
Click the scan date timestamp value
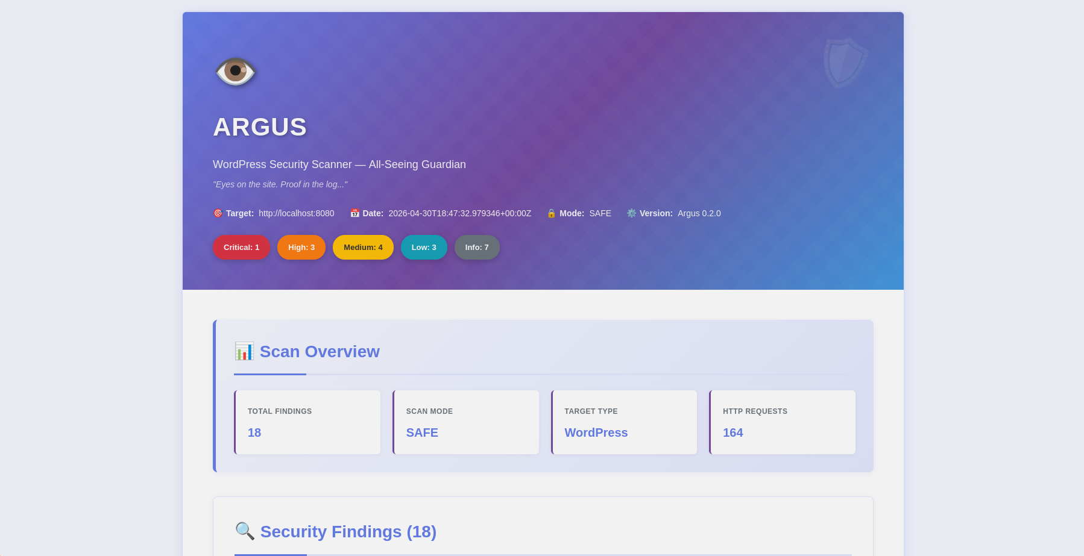[460, 213]
